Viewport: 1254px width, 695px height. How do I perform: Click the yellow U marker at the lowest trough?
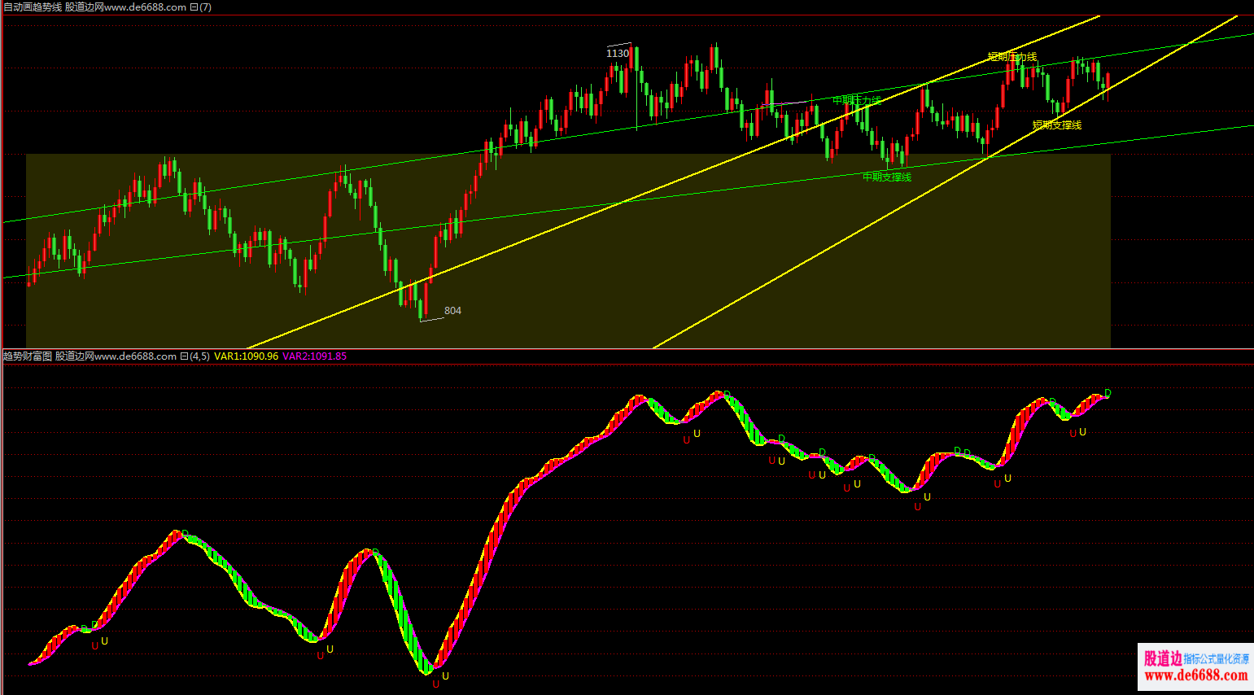click(x=445, y=676)
